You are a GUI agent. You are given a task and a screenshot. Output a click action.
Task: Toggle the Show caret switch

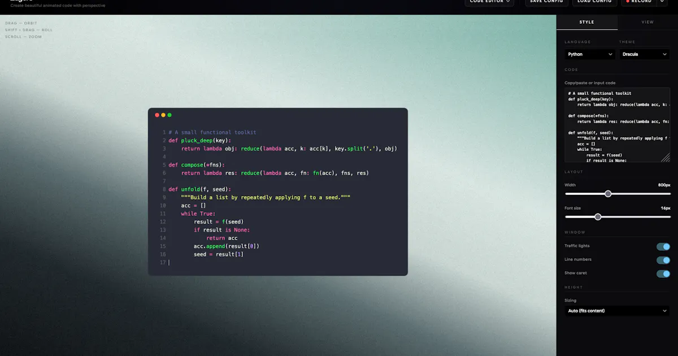click(663, 273)
